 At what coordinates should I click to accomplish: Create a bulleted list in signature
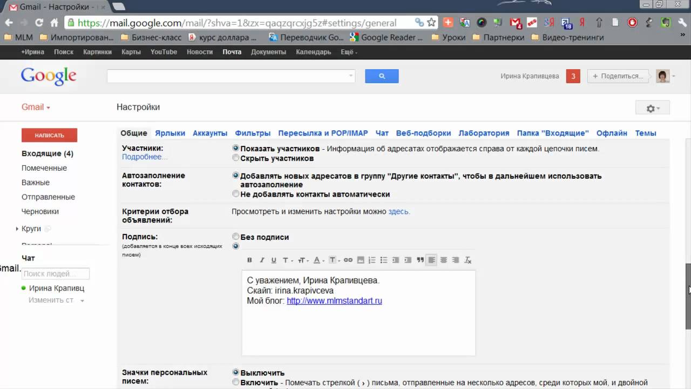384,260
